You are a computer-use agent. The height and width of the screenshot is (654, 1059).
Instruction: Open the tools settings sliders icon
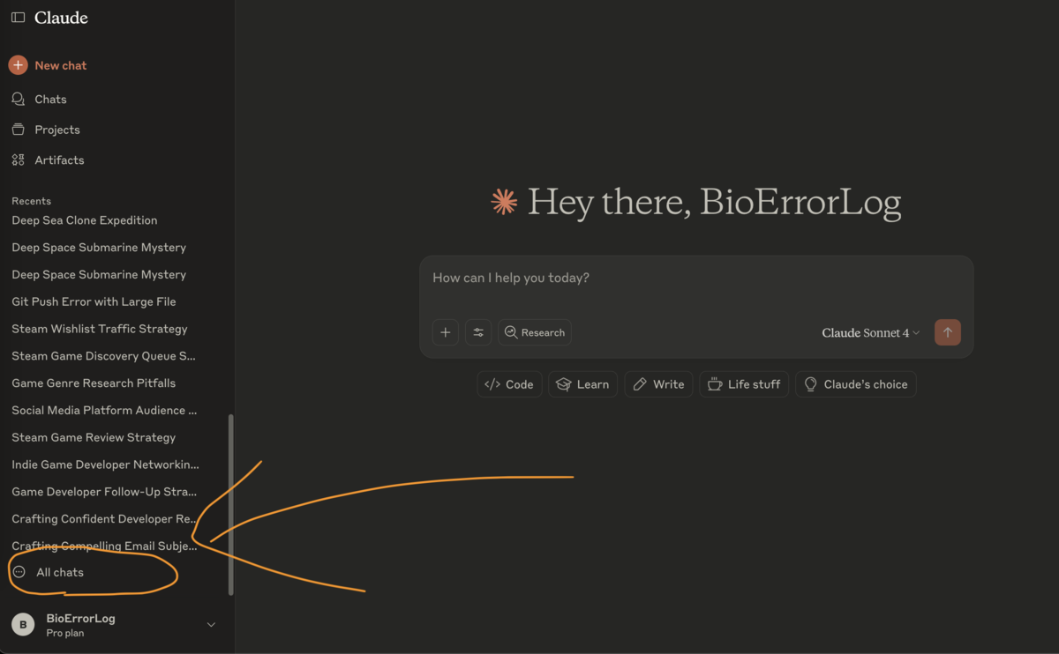478,332
